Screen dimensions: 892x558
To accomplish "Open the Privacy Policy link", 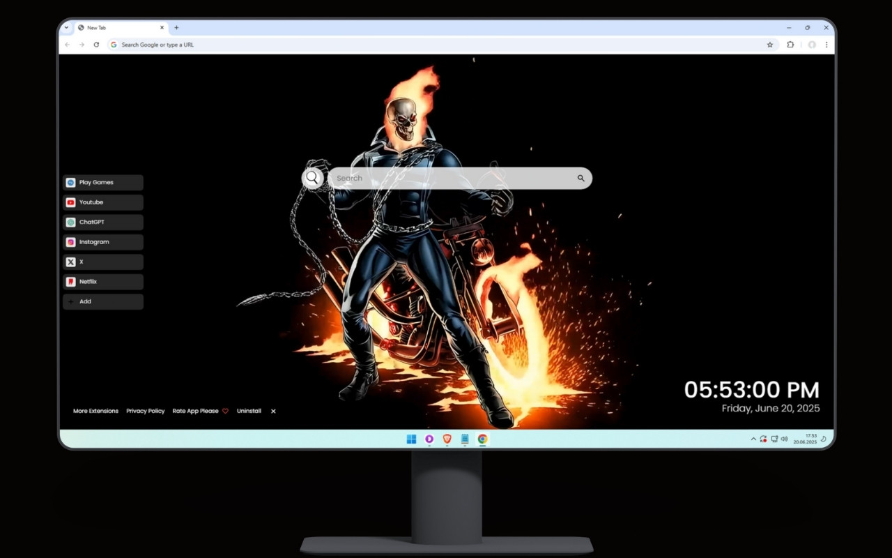I will pos(146,411).
